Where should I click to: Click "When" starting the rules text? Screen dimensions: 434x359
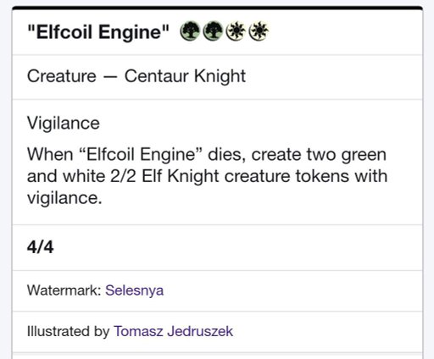(x=50, y=155)
